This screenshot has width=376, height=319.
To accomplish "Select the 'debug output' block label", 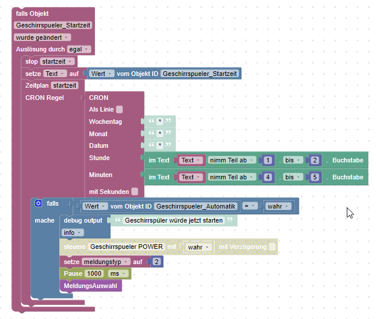I will pyautogui.click(x=83, y=220).
